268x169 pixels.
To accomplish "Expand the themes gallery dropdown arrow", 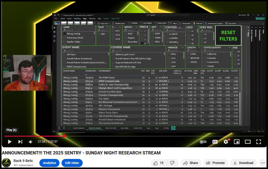I will pos(95,23).
